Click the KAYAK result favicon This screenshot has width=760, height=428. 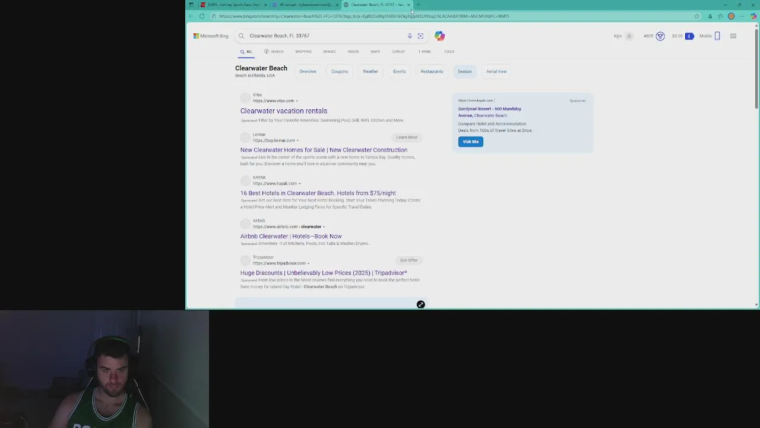coord(245,180)
